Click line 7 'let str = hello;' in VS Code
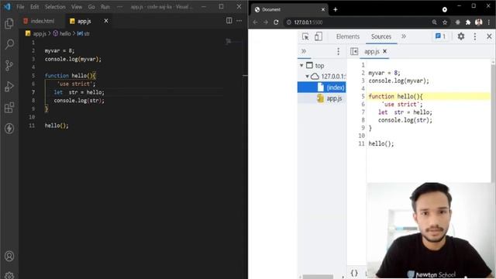 click(79, 92)
